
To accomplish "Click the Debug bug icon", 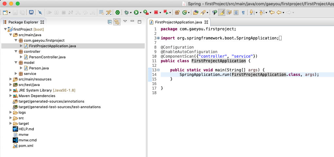I will (126, 13).
